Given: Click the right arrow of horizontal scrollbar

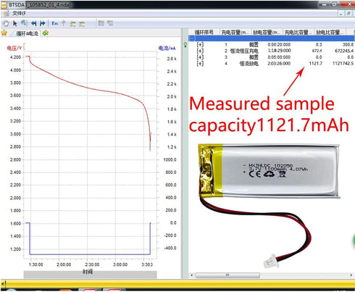Looking at the screenshot, I should click(351, 275).
